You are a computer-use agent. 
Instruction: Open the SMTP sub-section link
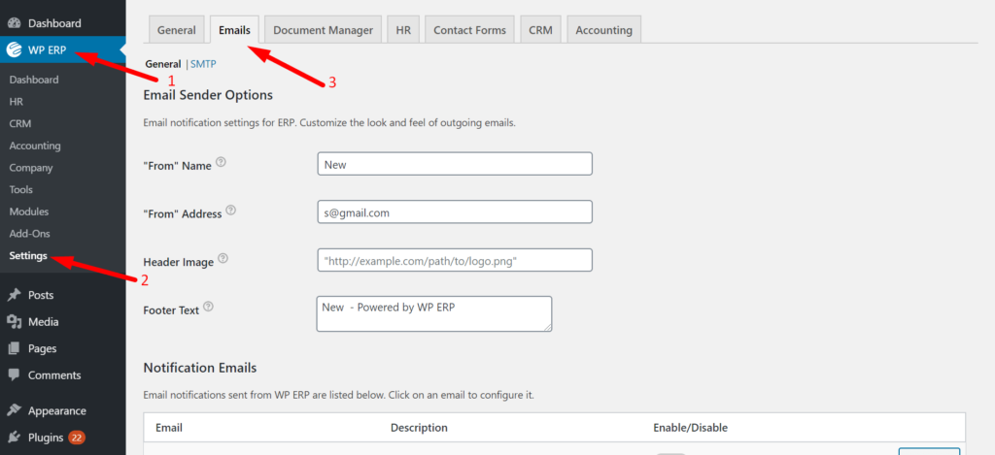point(203,64)
